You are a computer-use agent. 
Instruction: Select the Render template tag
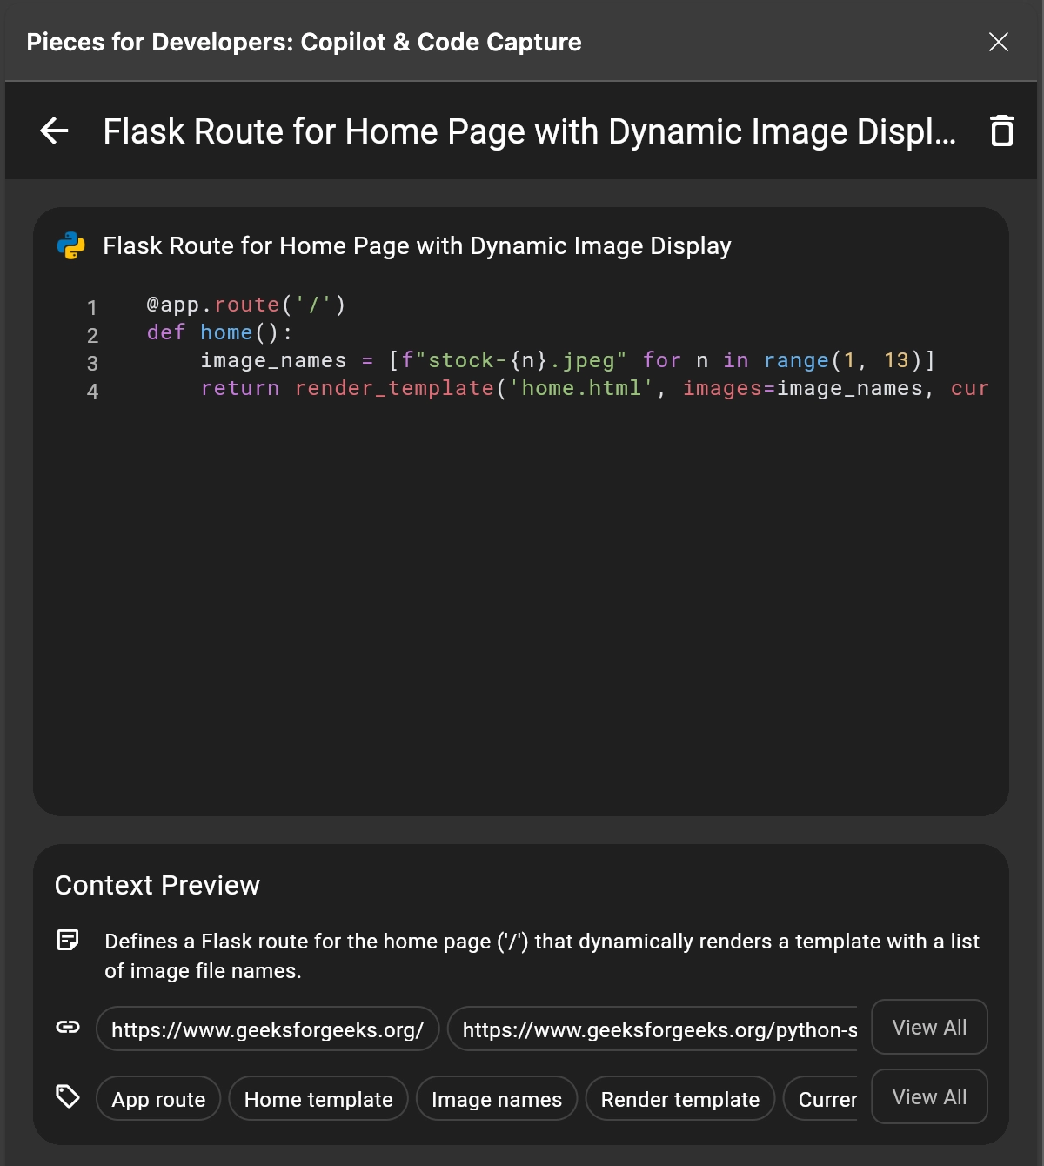coord(679,1098)
